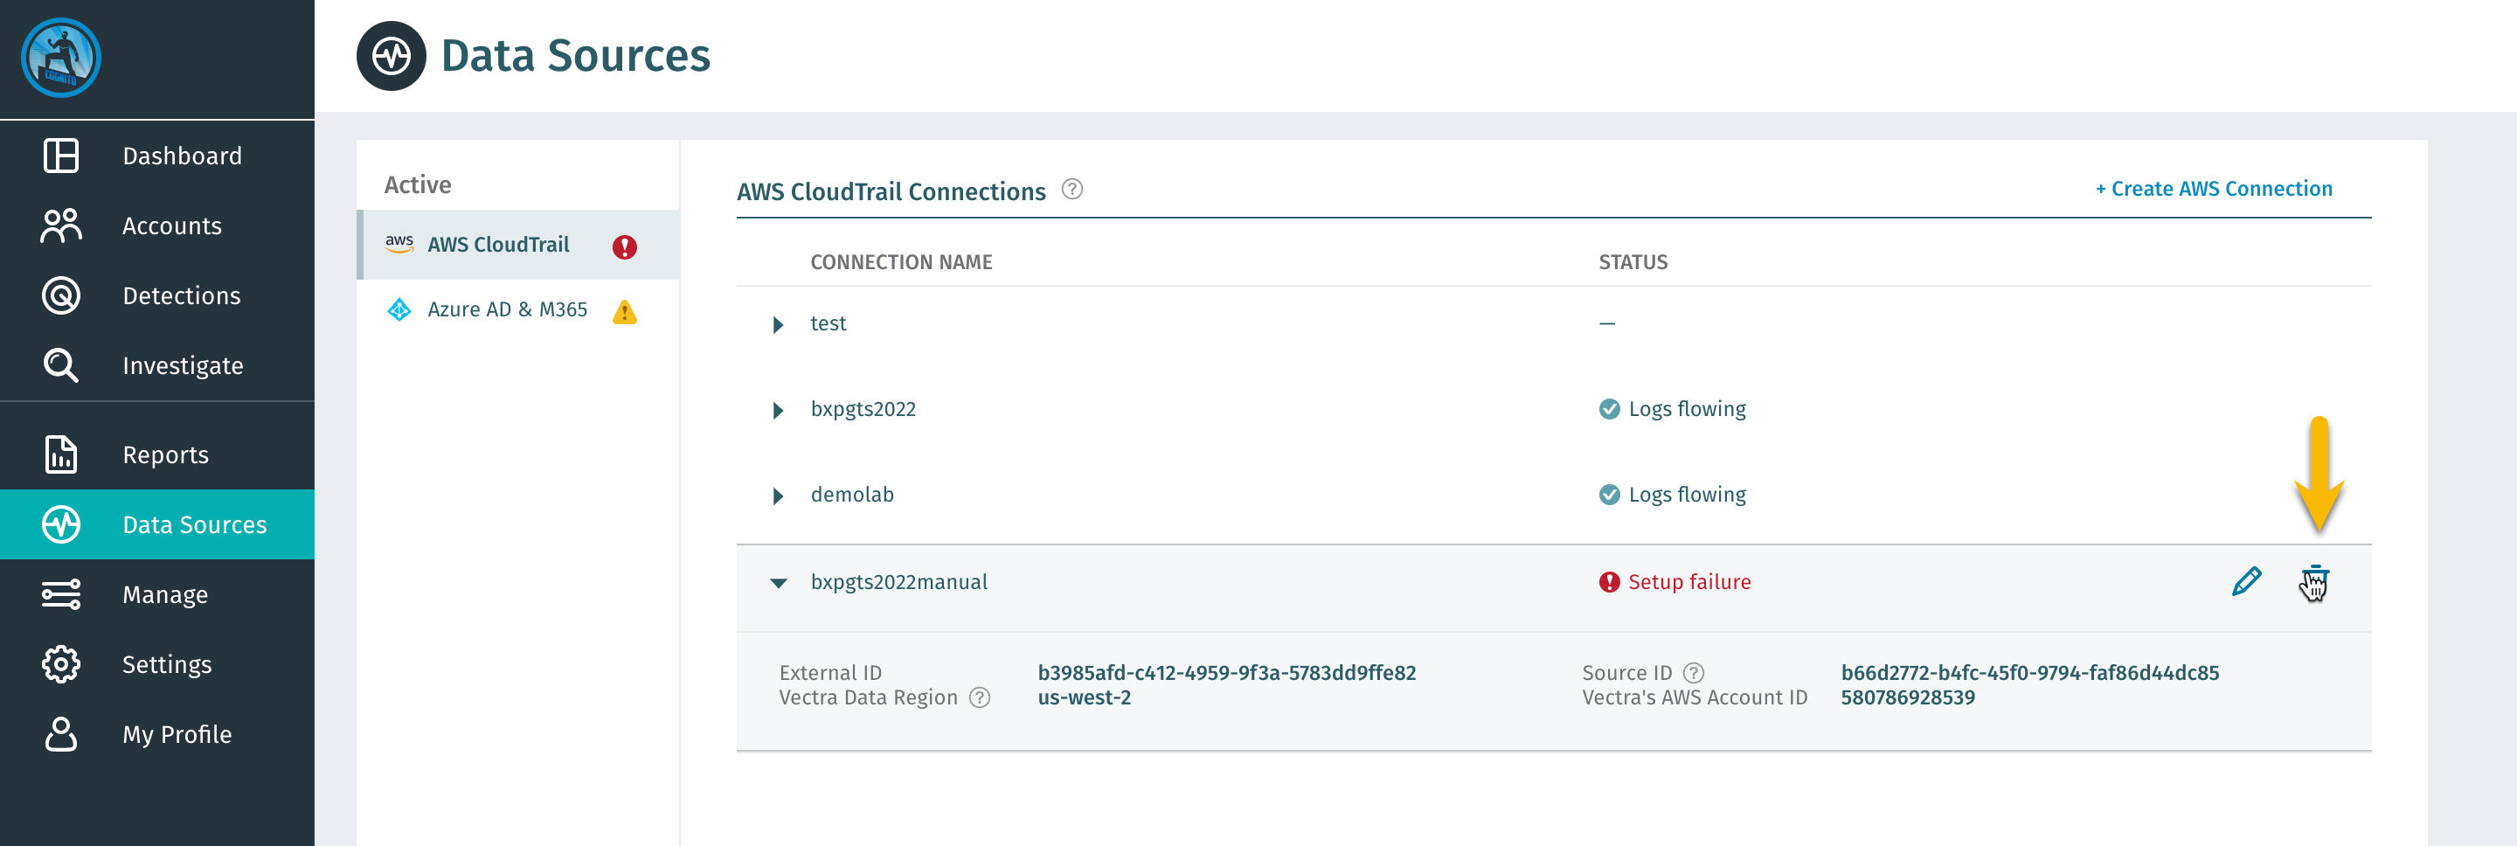The height and width of the screenshot is (846, 2517).
Task: Click the Data Sources header icon
Action: (x=391, y=56)
